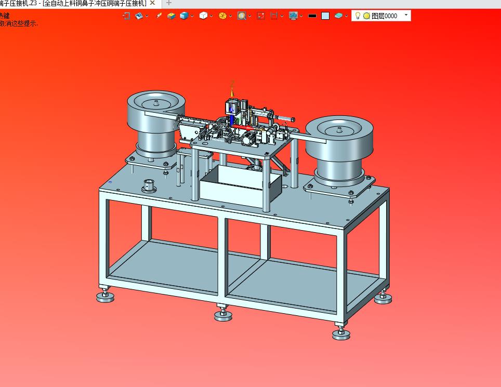
Task: Click the teal layer stack icon
Action: (x=338, y=16)
